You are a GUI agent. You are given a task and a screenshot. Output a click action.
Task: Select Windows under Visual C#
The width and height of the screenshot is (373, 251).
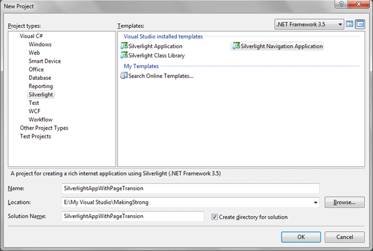(40, 44)
